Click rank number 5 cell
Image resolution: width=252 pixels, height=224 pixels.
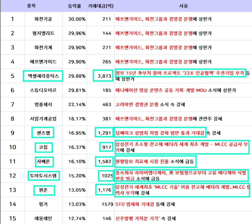tap(12, 76)
